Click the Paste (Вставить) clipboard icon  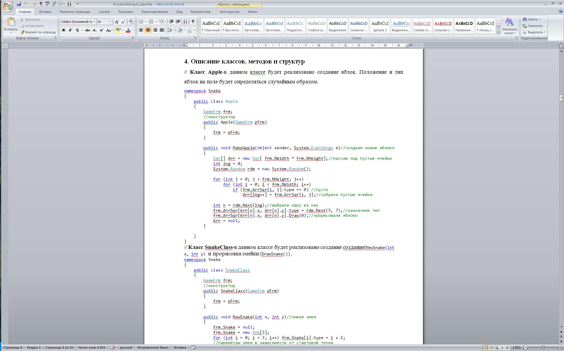coord(11,22)
